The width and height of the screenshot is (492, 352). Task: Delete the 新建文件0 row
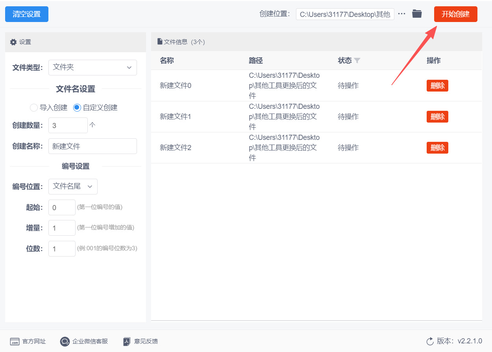point(437,86)
